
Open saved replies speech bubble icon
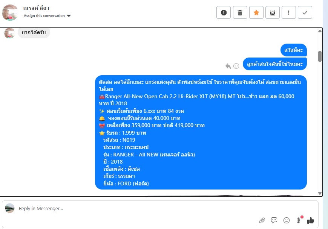(274, 220)
